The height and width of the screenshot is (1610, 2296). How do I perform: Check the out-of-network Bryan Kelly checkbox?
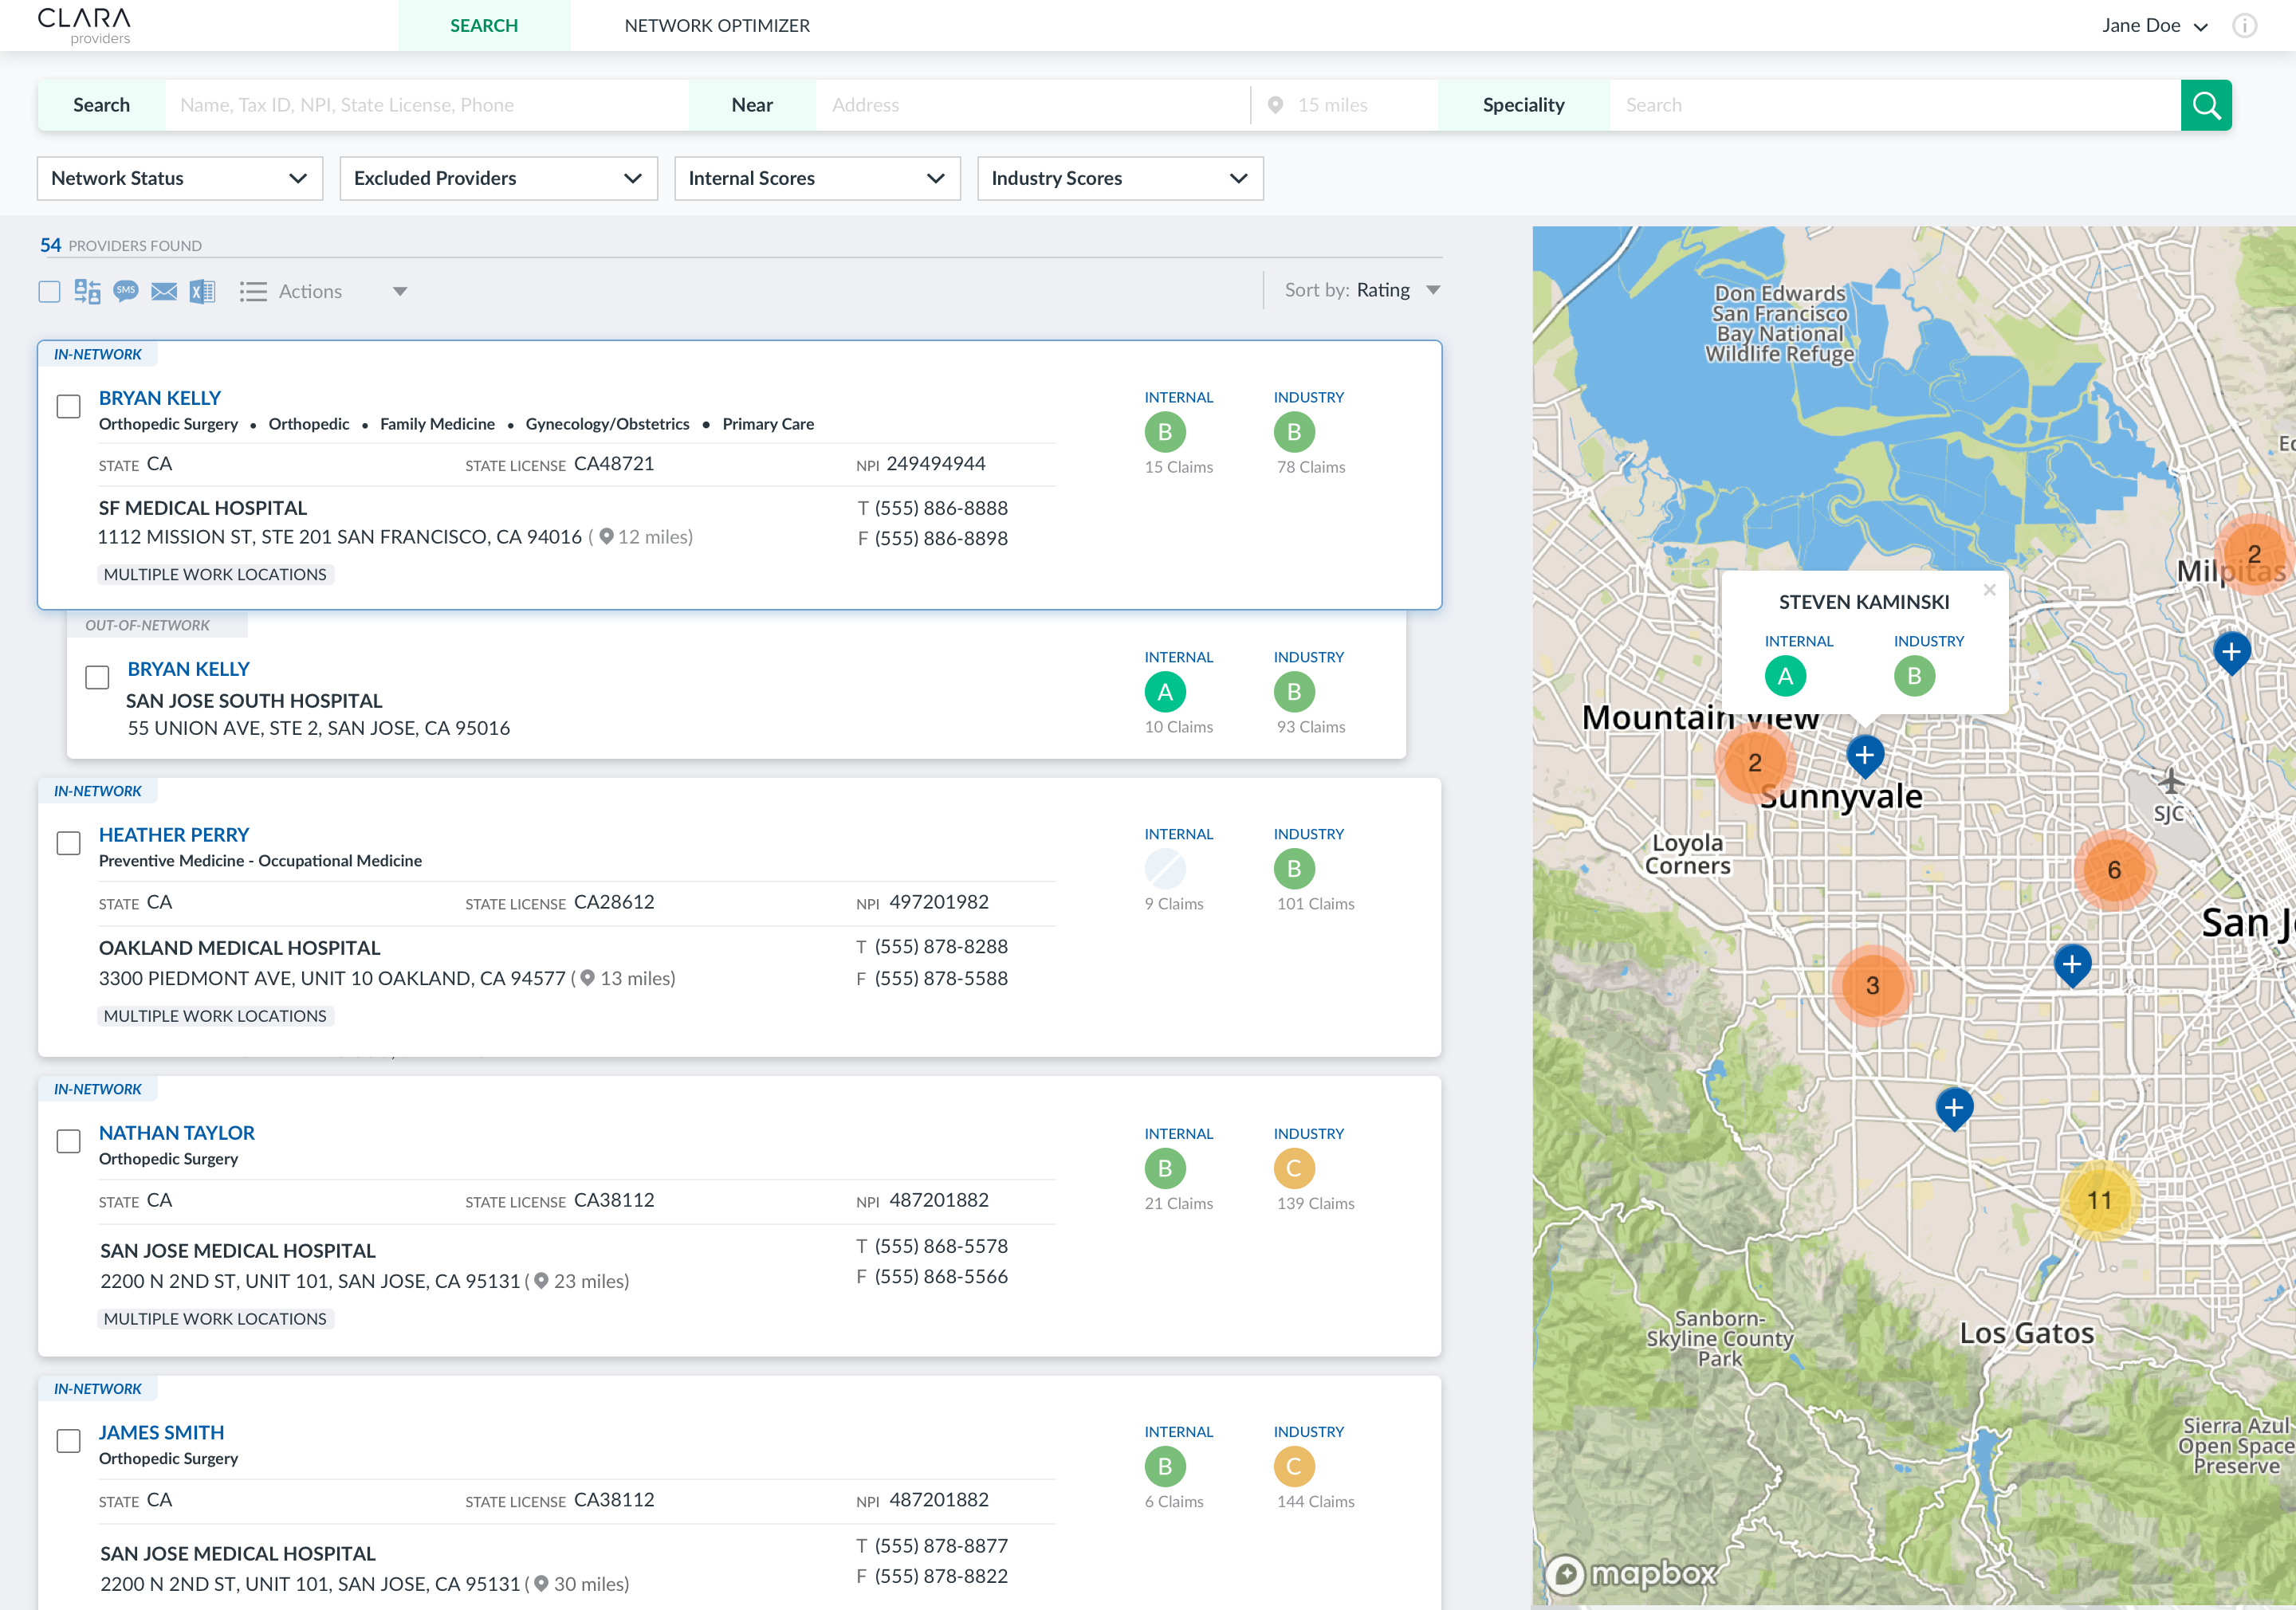point(97,678)
